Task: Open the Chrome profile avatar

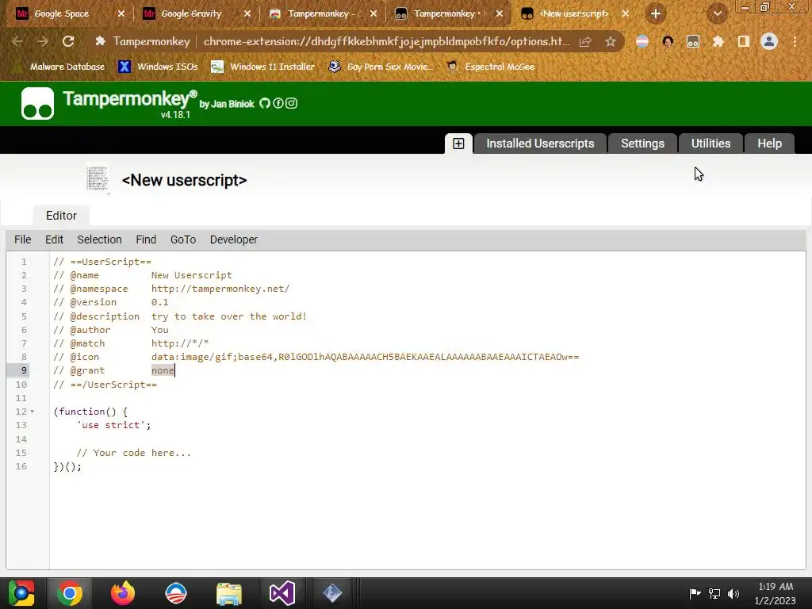Action: tap(769, 41)
